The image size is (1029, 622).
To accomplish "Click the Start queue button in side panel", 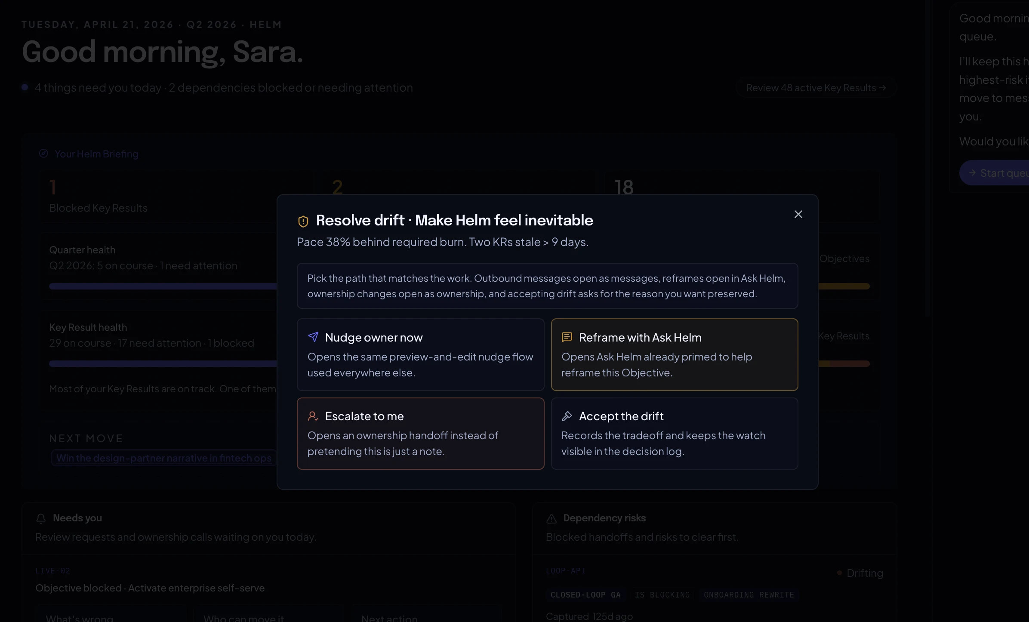I will [x=994, y=173].
